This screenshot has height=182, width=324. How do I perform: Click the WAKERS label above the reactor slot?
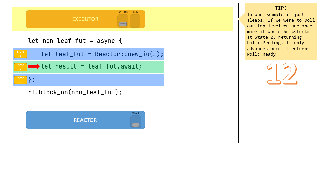point(136,113)
